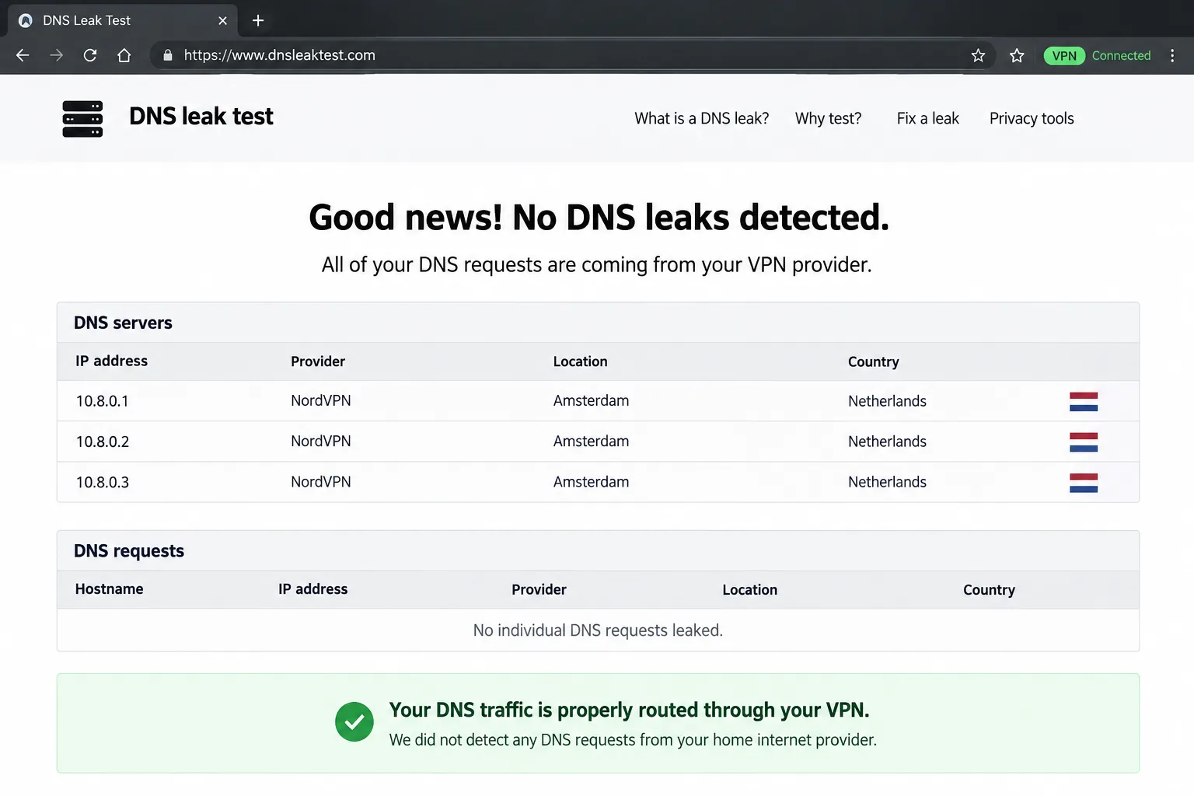Click the 'DNS requests' panel heading
Image resolution: width=1194 pixels, height=796 pixels.
(129, 551)
